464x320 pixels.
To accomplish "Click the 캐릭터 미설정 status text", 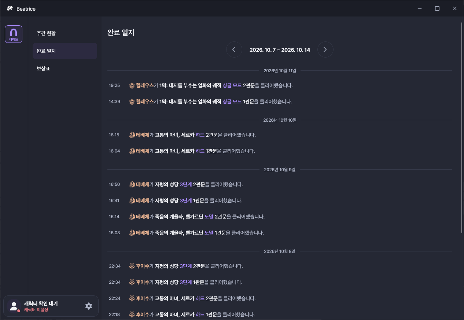I will tap(36, 310).
